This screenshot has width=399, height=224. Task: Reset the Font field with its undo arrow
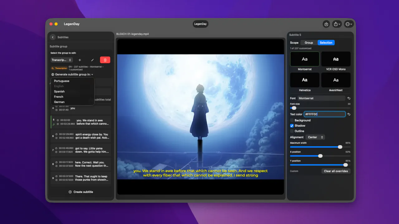coord(349,98)
